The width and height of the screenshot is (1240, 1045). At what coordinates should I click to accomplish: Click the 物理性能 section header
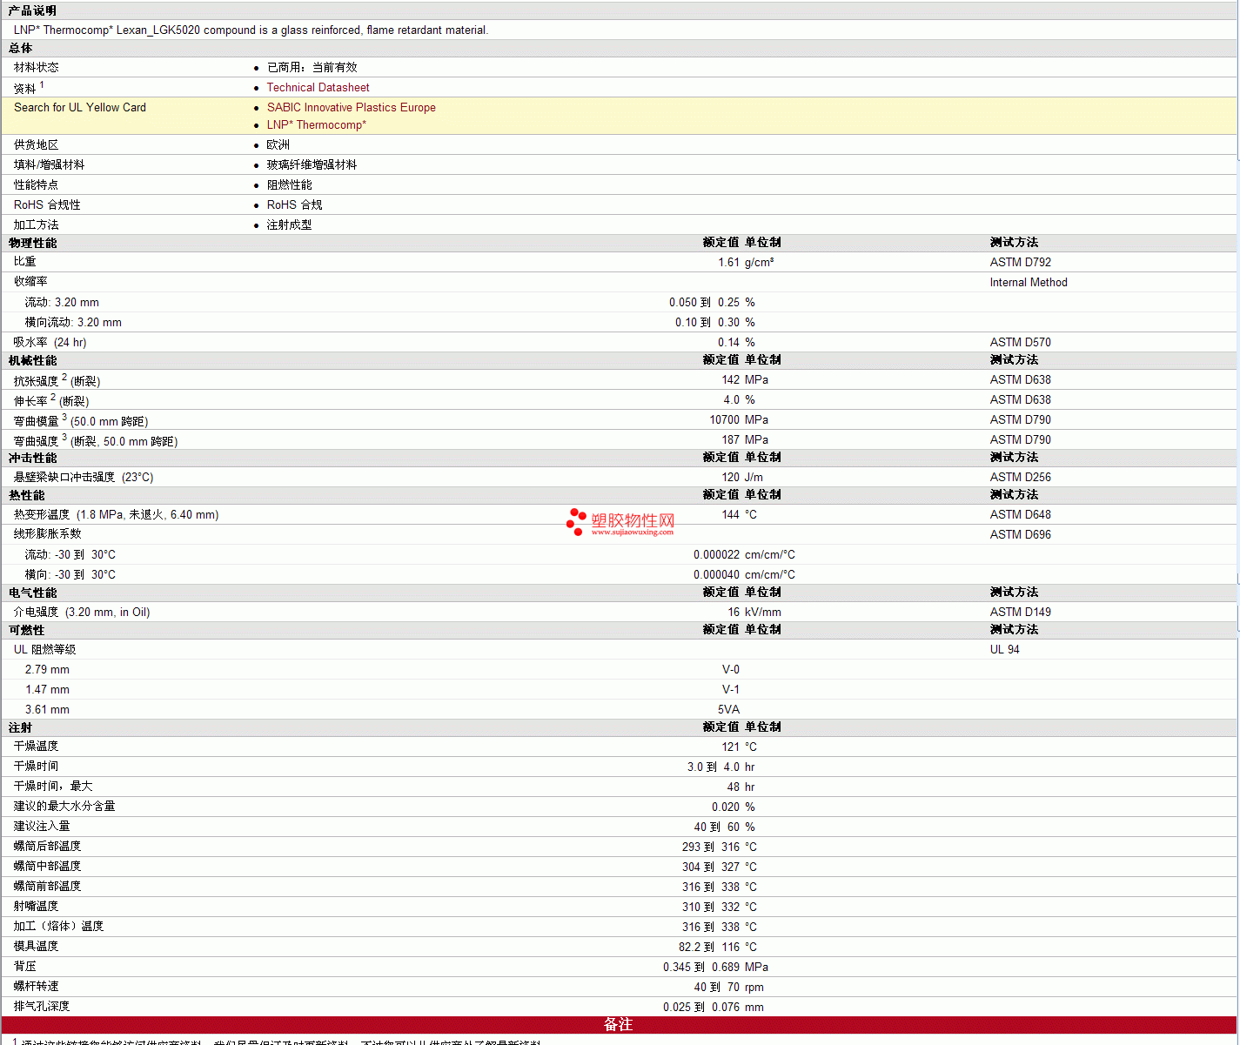pyautogui.click(x=33, y=244)
